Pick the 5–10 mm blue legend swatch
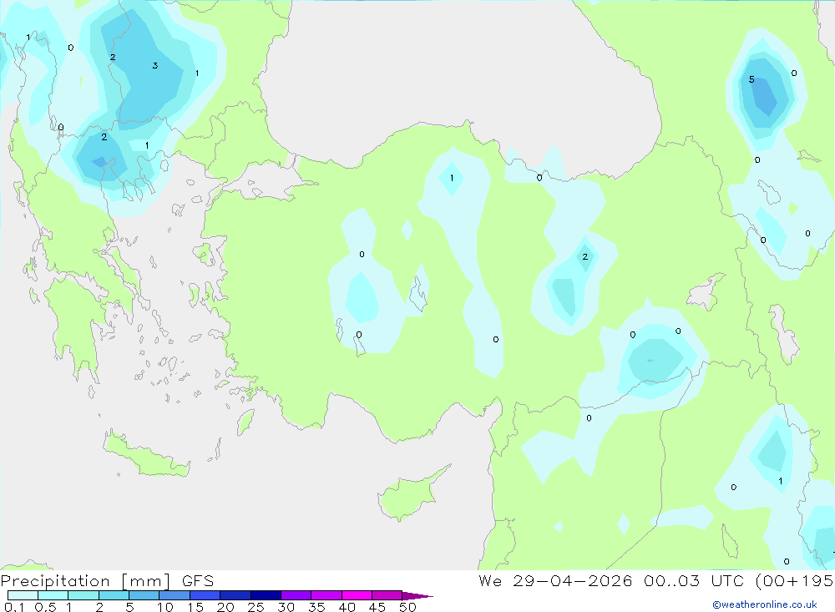 tap(144, 595)
